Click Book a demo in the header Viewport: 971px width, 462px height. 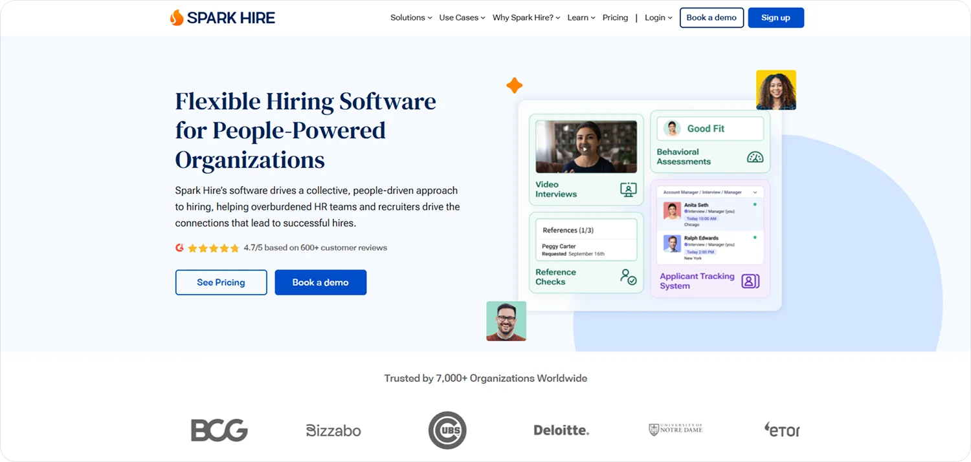(711, 17)
